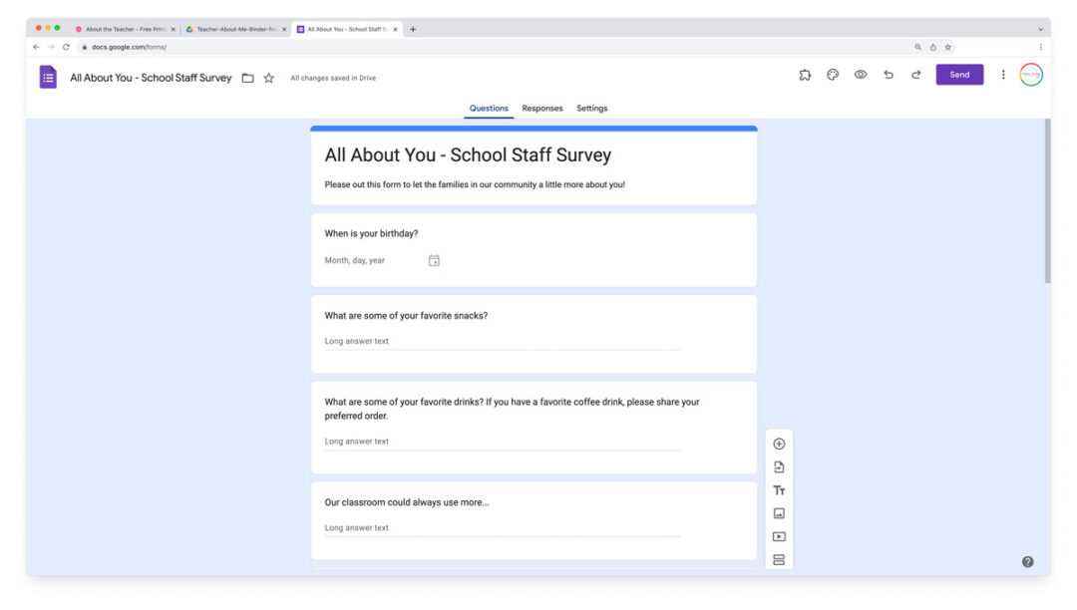
Task: Add a video from the sidebar
Action: [x=779, y=536]
